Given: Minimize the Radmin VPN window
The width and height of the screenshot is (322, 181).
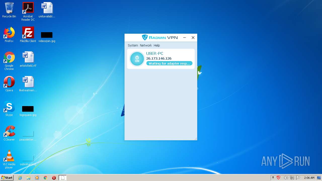Looking at the screenshot, I should tap(184, 37).
